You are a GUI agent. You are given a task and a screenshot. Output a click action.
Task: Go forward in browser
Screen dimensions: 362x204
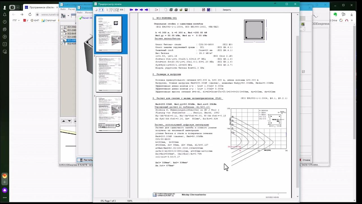coord(22,14)
